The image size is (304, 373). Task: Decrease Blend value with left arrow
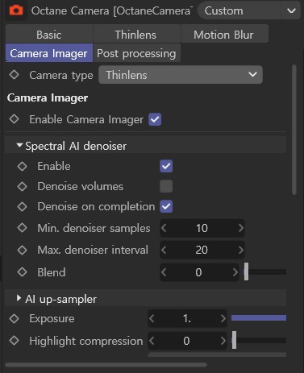pyautogui.click(x=164, y=272)
